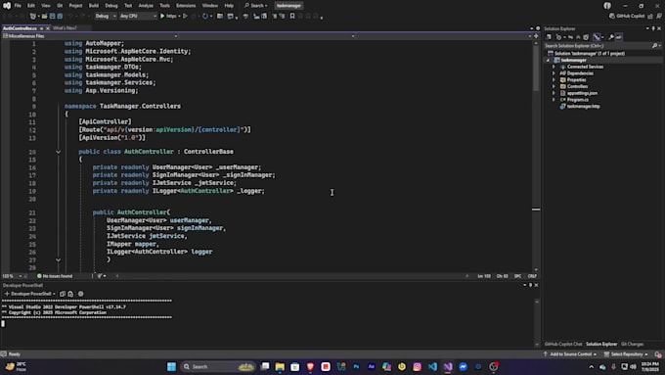The image size is (665, 375).
Task: Open the Any CPU platform dropdown
Action: pos(138,16)
